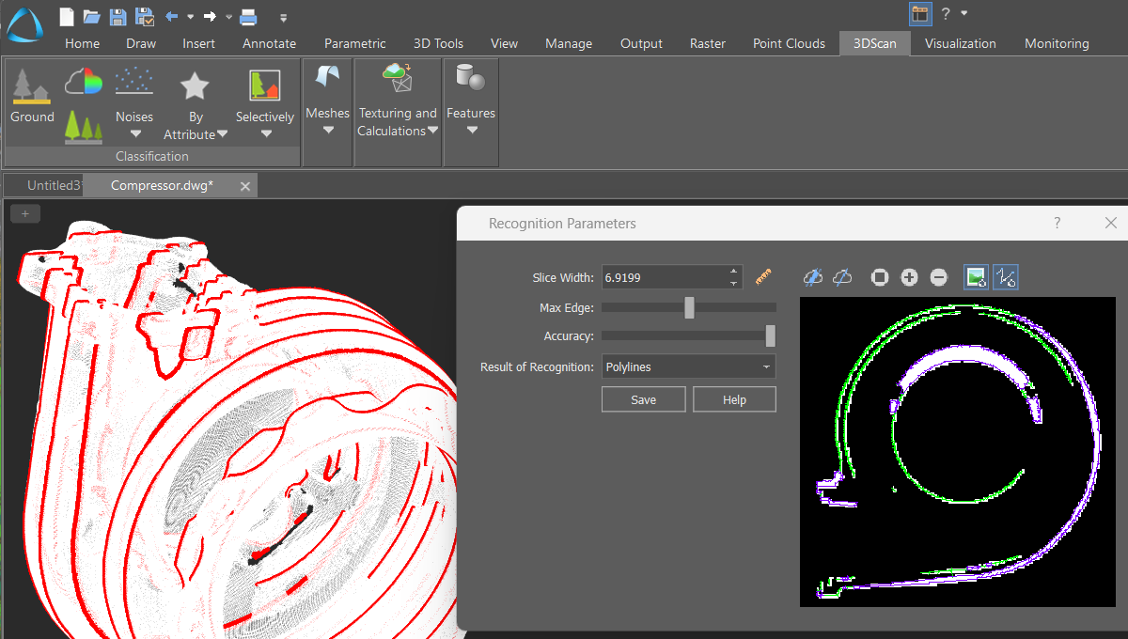The image size is (1128, 639).
Task: Open the Result of Recognition dropdown
Action: [688, 366]
